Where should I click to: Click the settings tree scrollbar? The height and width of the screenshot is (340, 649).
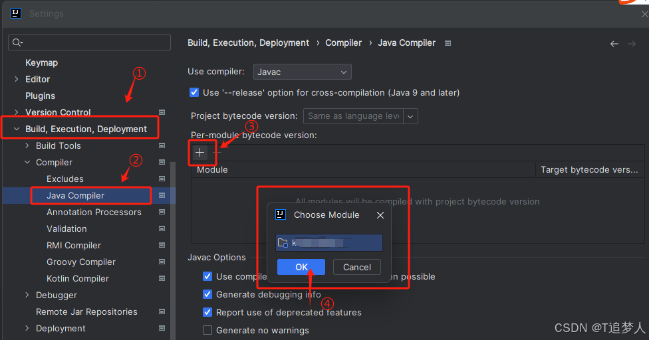tap(173, 251)
